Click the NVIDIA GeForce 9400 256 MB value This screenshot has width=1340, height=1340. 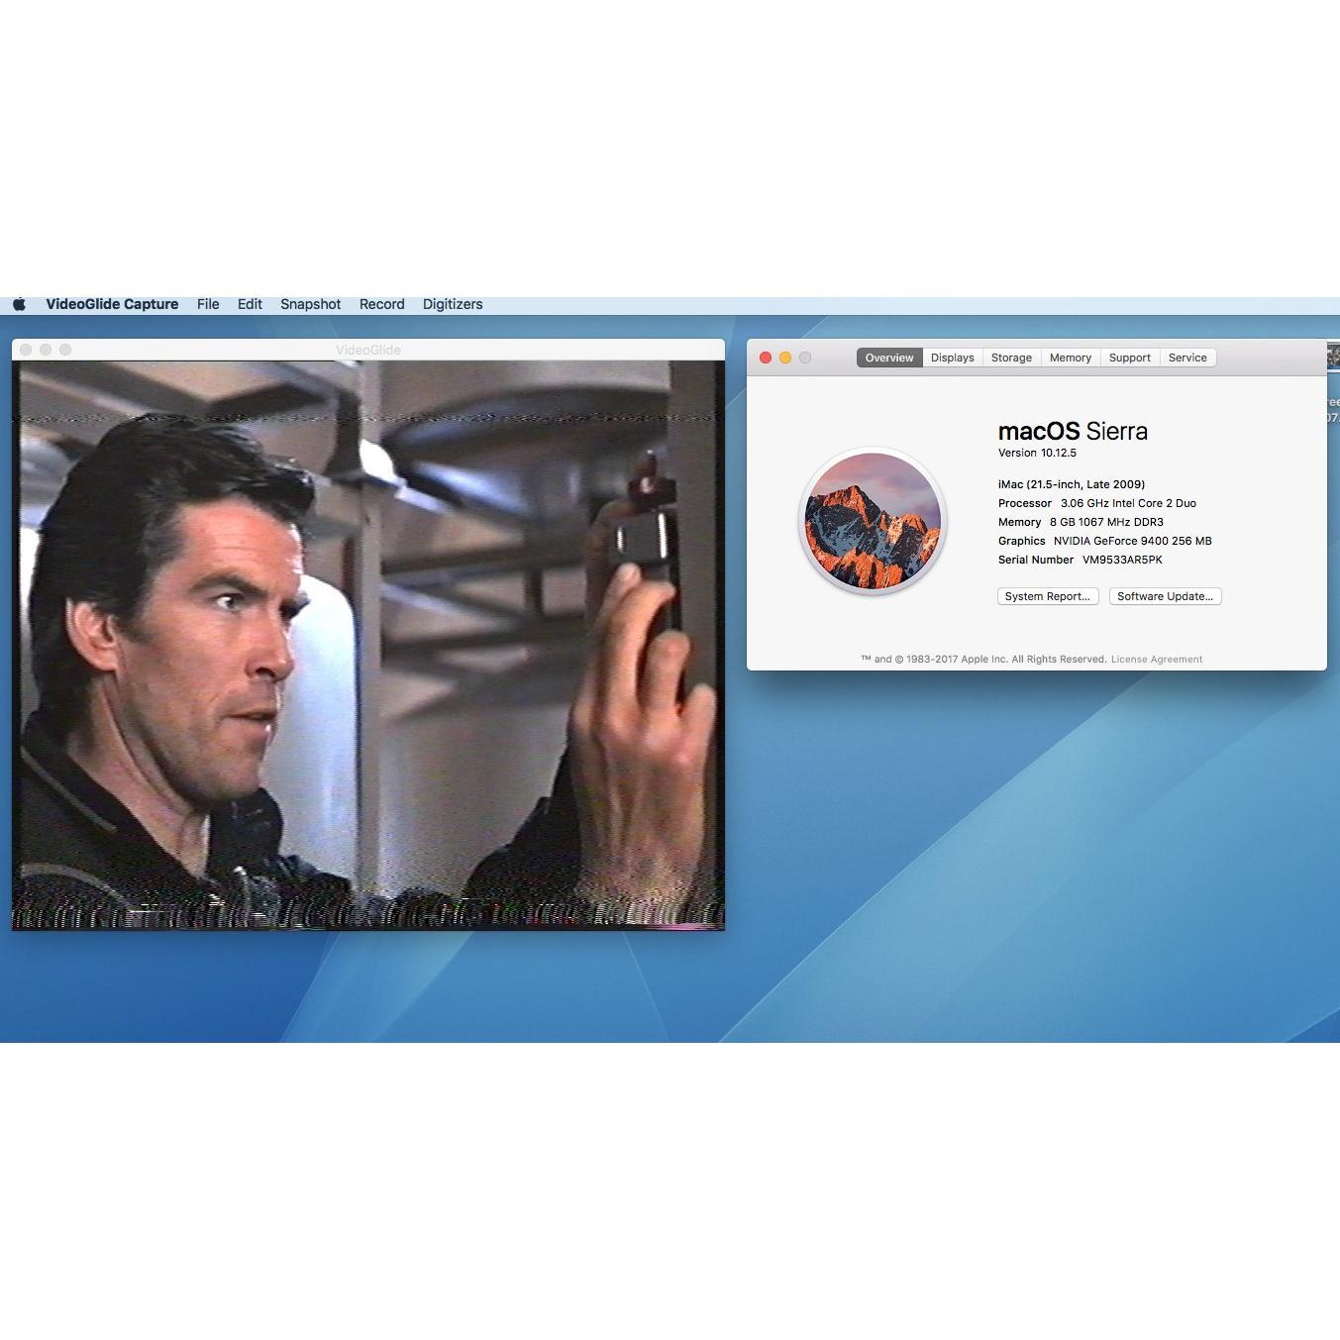click(x=1132, y=541)
